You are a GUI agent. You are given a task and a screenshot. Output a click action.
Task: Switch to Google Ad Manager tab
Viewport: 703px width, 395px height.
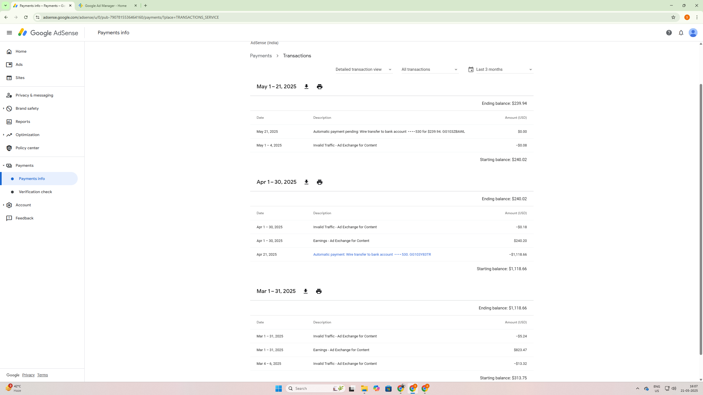point(108,5)
